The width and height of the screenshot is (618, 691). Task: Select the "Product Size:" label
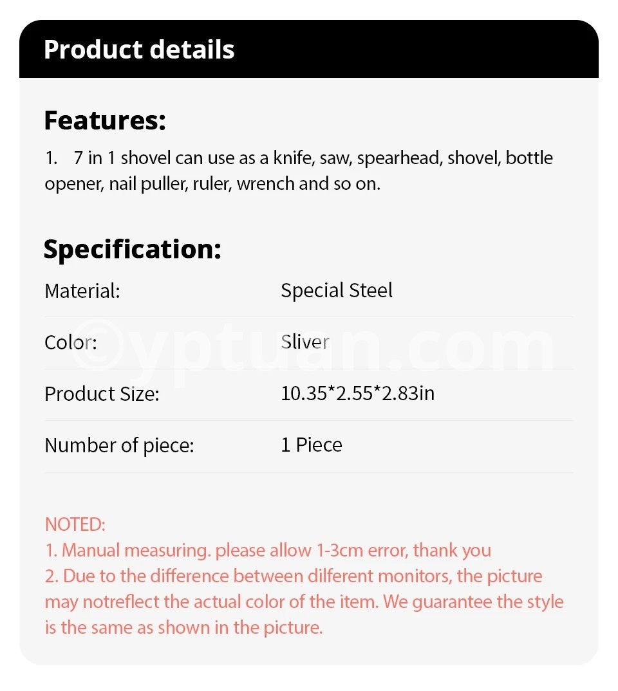pyautogui.click(x=102, y=394)
